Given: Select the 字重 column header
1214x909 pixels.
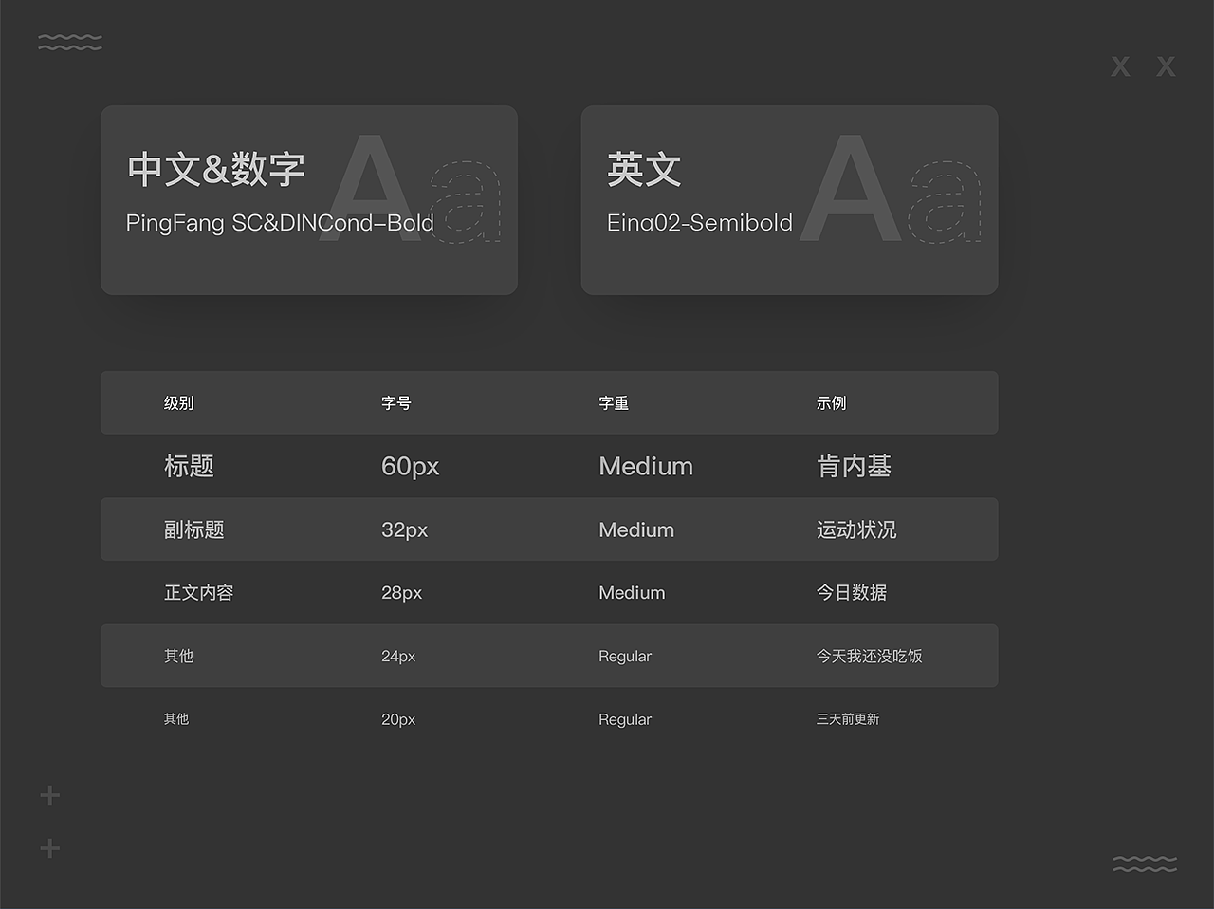Looking at the screenshot, I should [x=614, y=403].
